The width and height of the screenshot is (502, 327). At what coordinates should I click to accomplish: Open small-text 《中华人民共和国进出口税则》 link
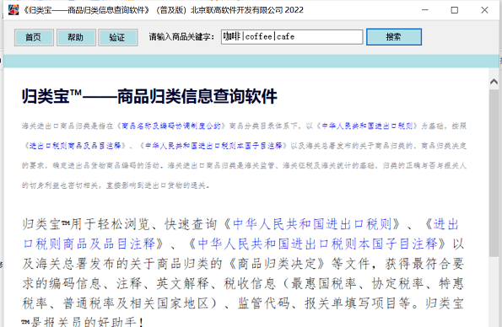[367, 126]
